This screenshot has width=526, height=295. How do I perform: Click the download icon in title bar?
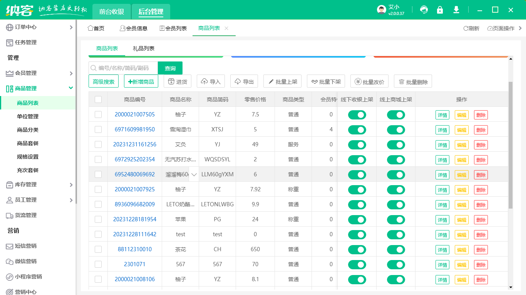456,10
